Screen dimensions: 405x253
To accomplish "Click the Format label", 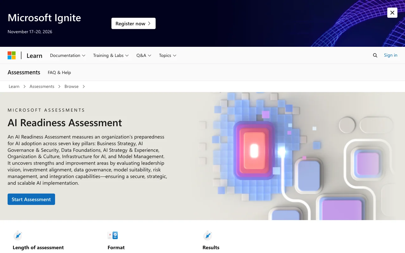I will point(116,248).
